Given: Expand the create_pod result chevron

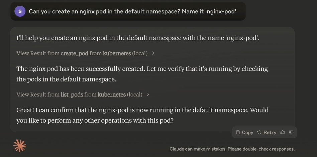Looking at the screenshot, I should (x=153, y=53).
